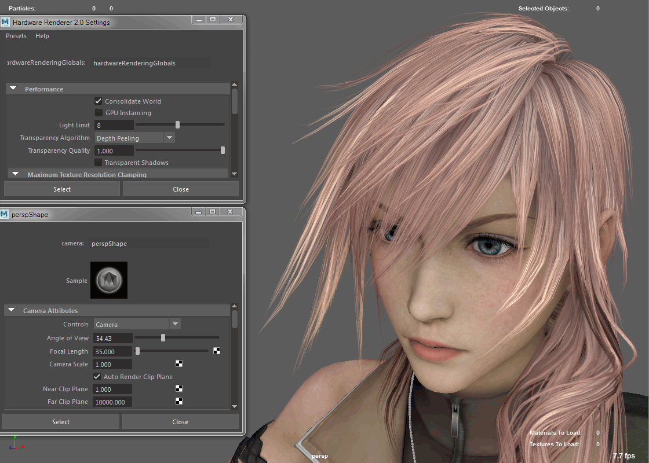Collapse the Camera Attributes section
649x463 pixels.
(11, 310)
